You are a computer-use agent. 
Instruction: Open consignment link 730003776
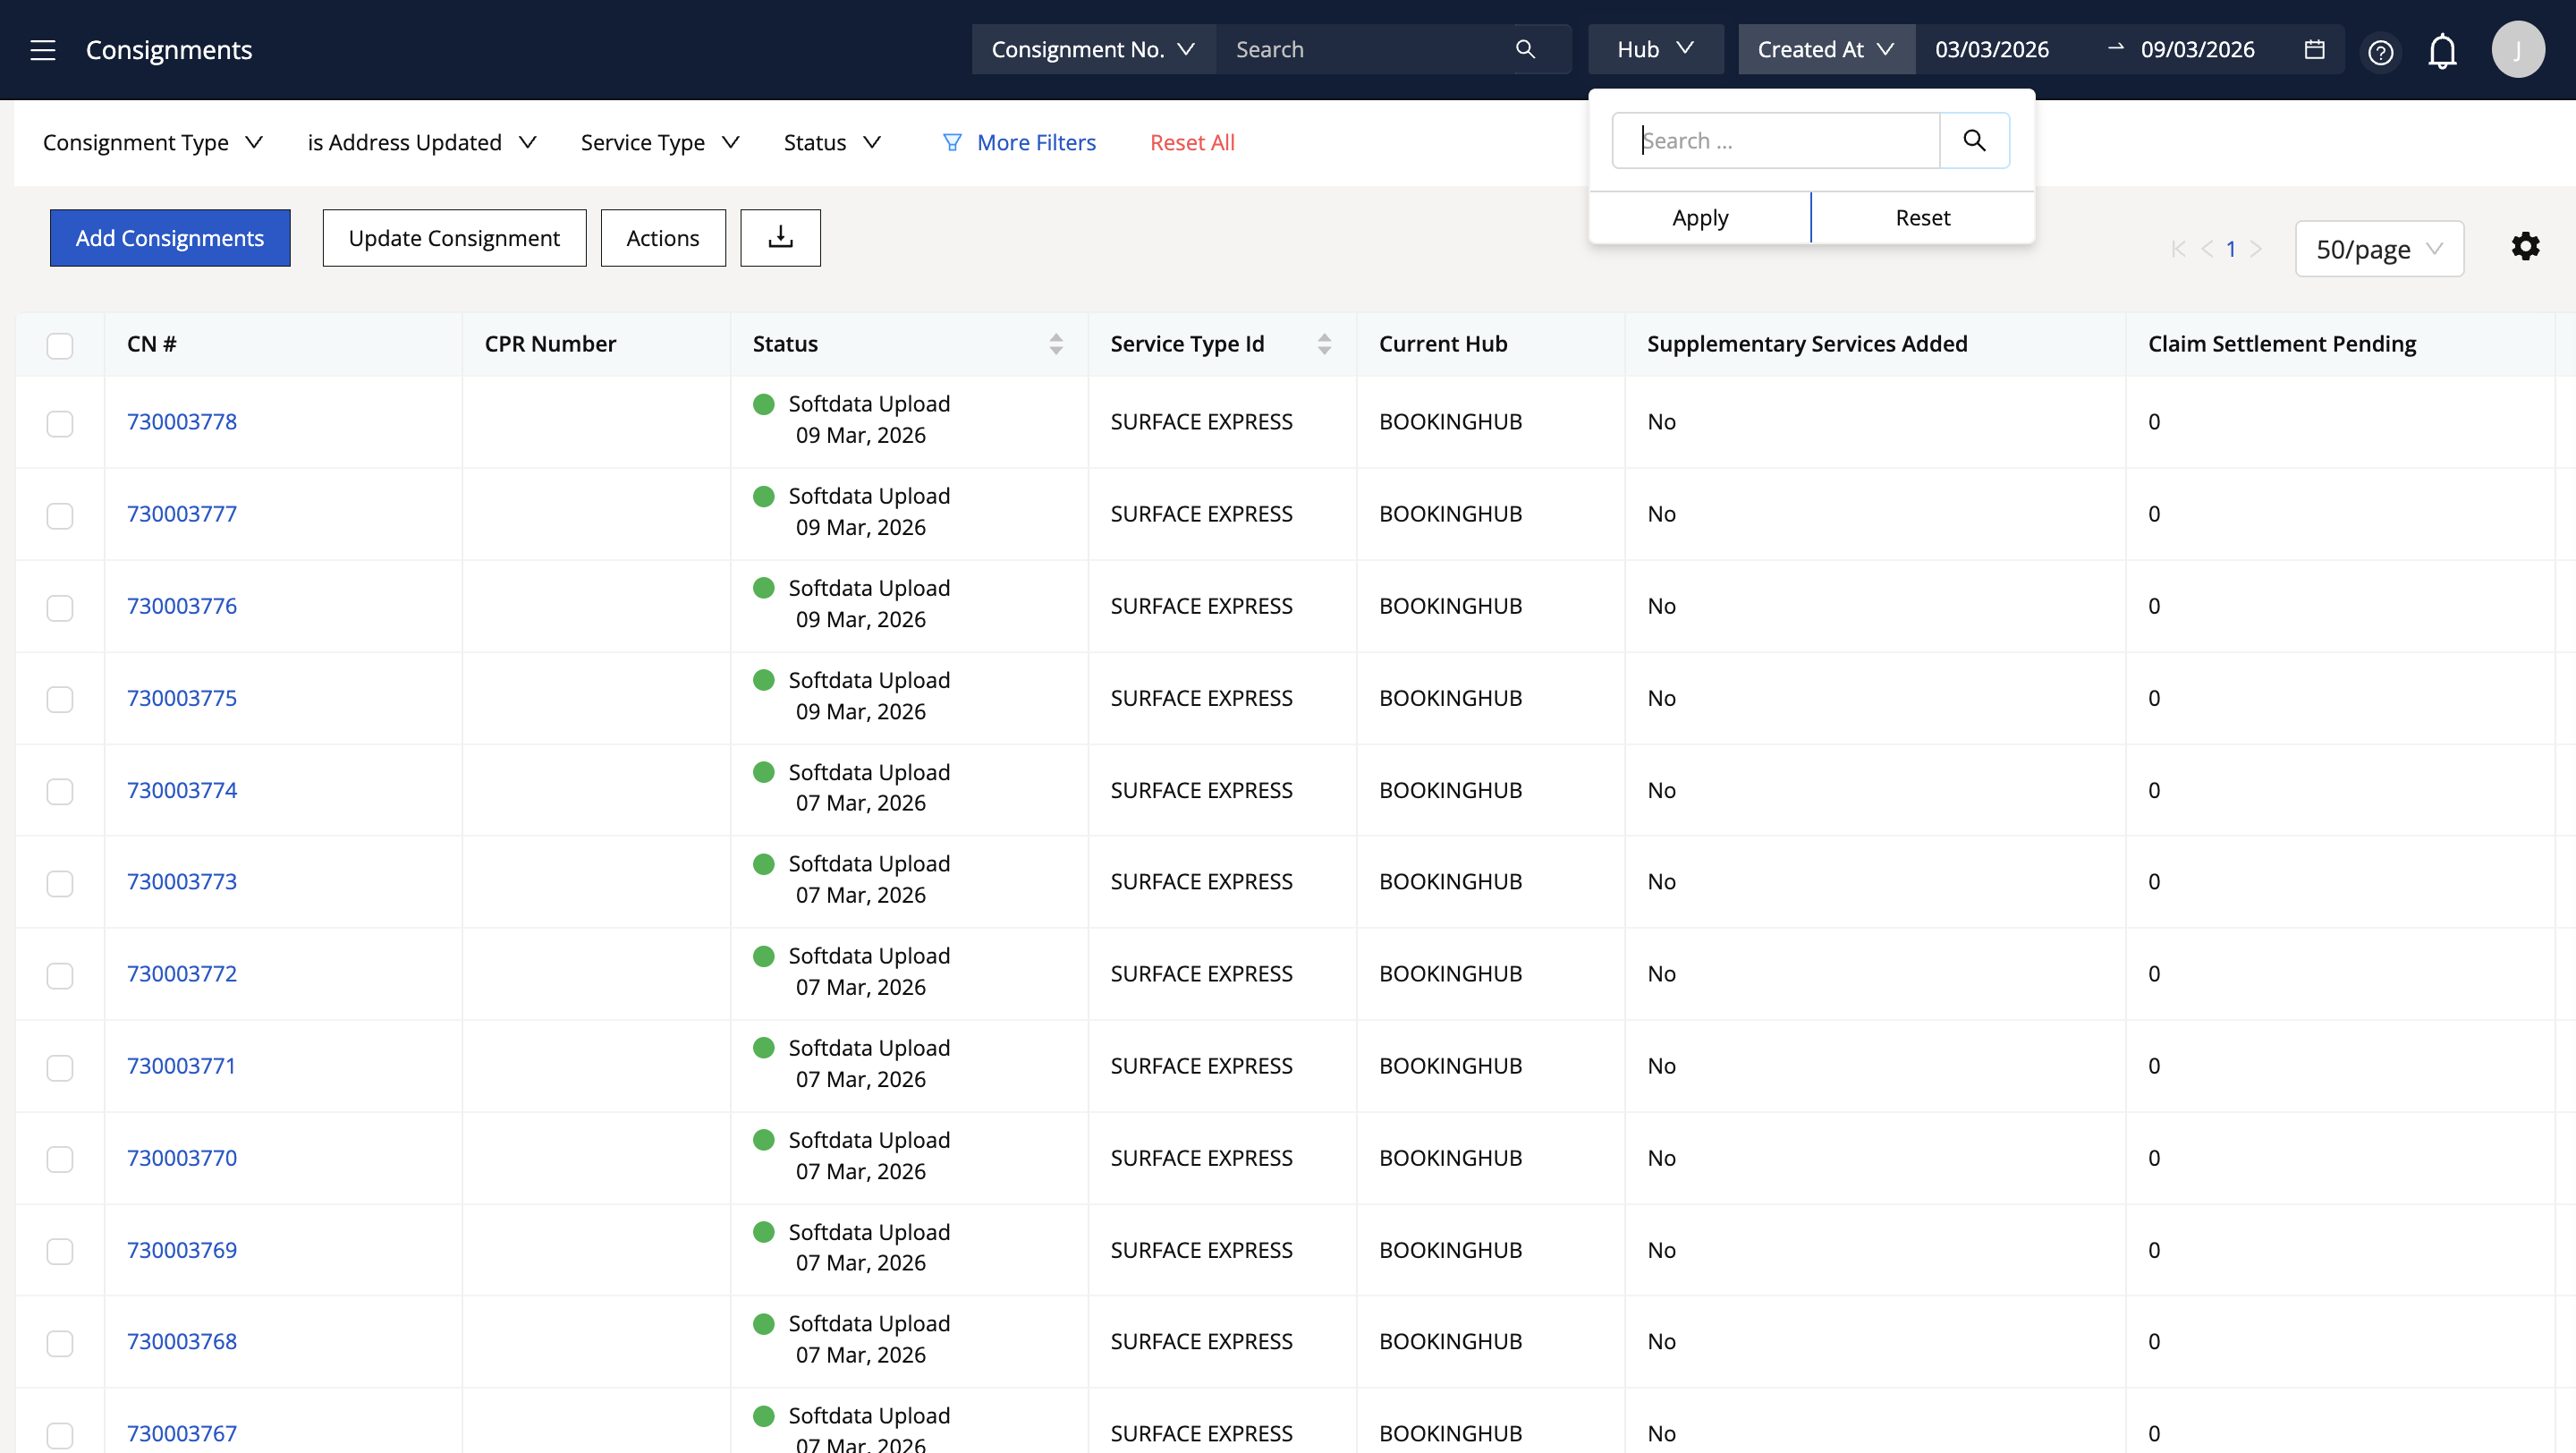pyautogui.click(x=182, y=606)
